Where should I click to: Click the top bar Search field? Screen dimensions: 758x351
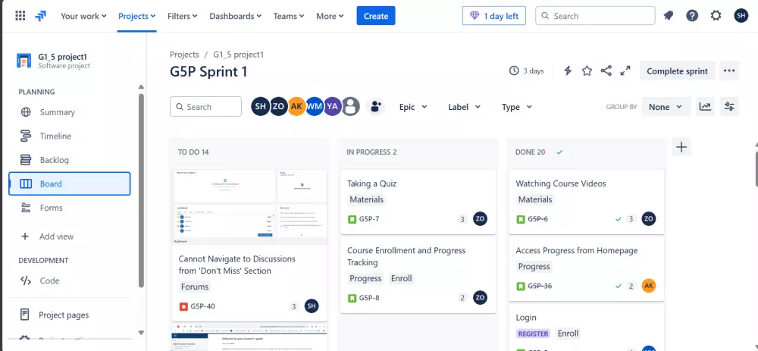[595, 16]
